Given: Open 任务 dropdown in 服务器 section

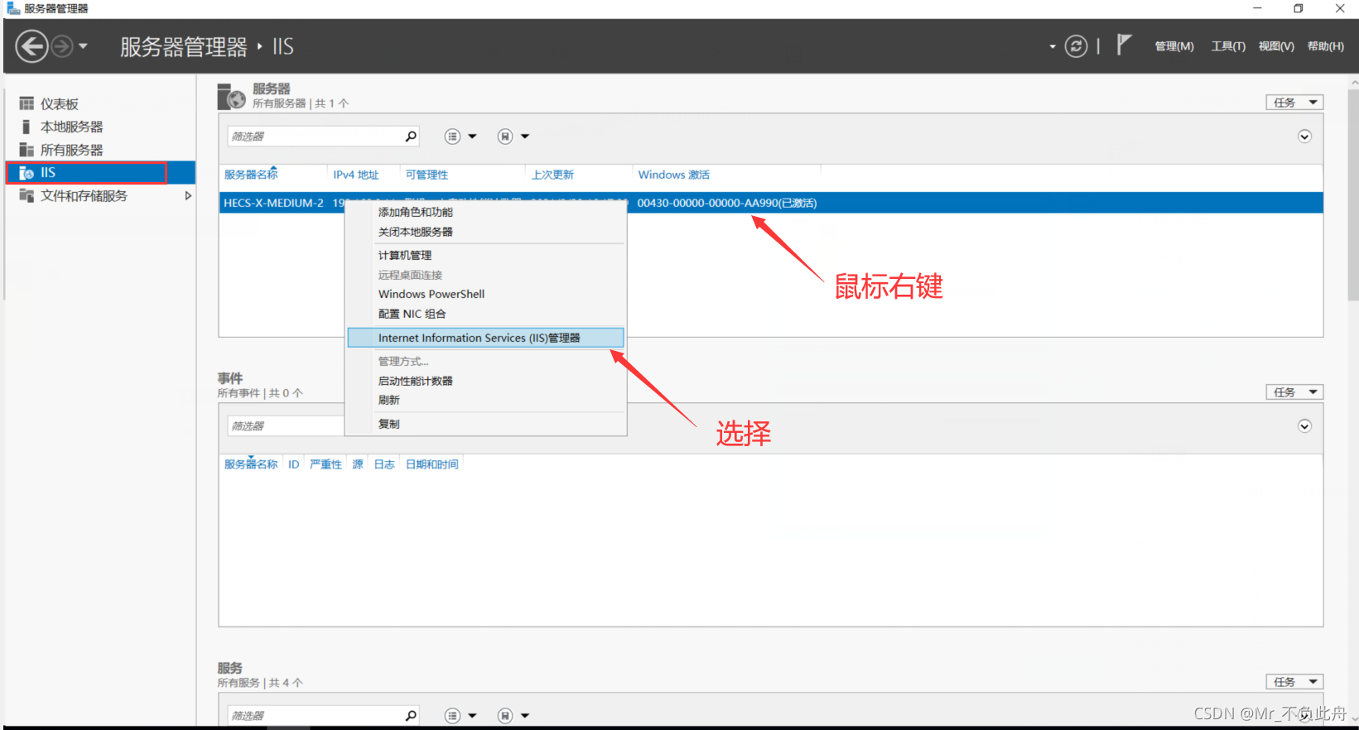Looking at the screenshot, I should (1294, 103).
